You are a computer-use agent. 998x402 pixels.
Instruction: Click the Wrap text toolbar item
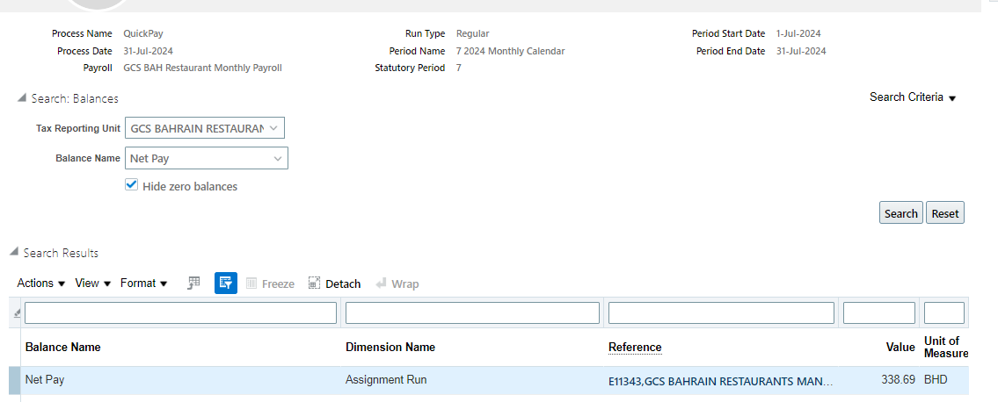pos(397,284)
